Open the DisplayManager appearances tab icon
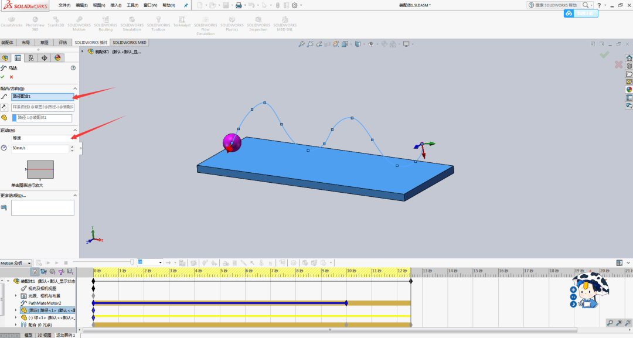This screenshot has height=338, width=633. pos(57,58)
